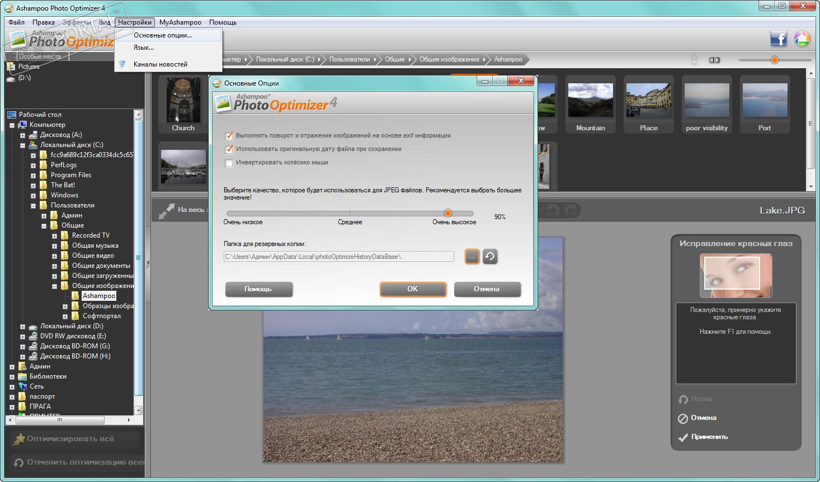Toggle the use original file date checkbox
This screenshot has width=820, height=482.
click(229, 149)
